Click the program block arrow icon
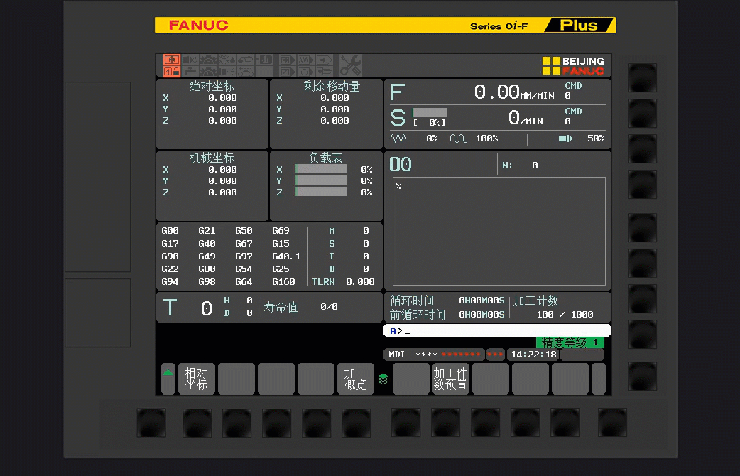Image resolution: width=740 pixels, height=476 pixels. click(288, 60)
